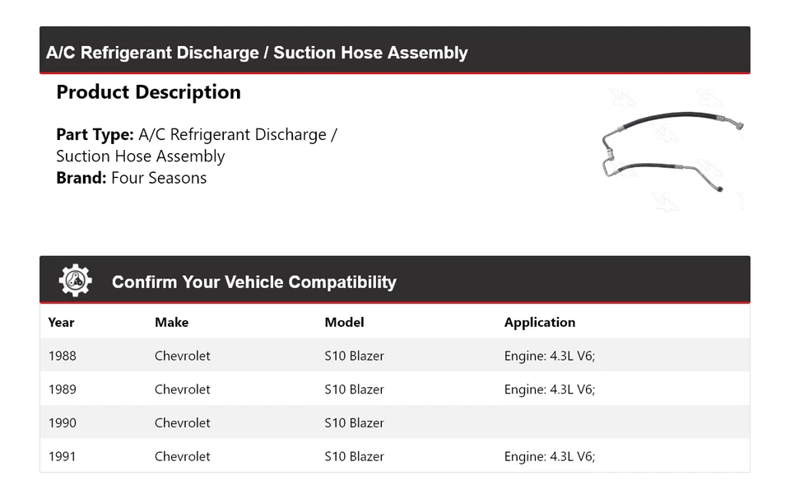Screen dimensions: 790x499
Task: Click Engine 4.3L V6 in 1991 row
Action: (x=549, y=456)
